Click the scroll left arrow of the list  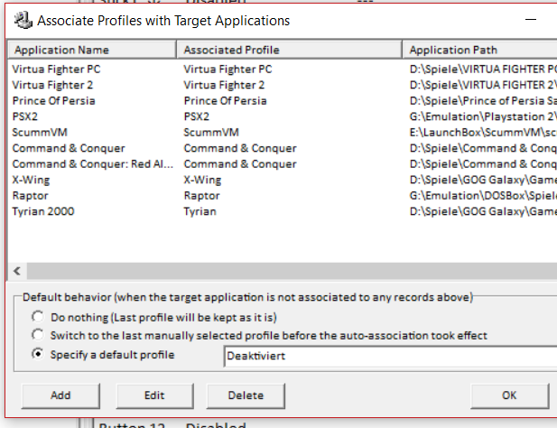(17, 271)
